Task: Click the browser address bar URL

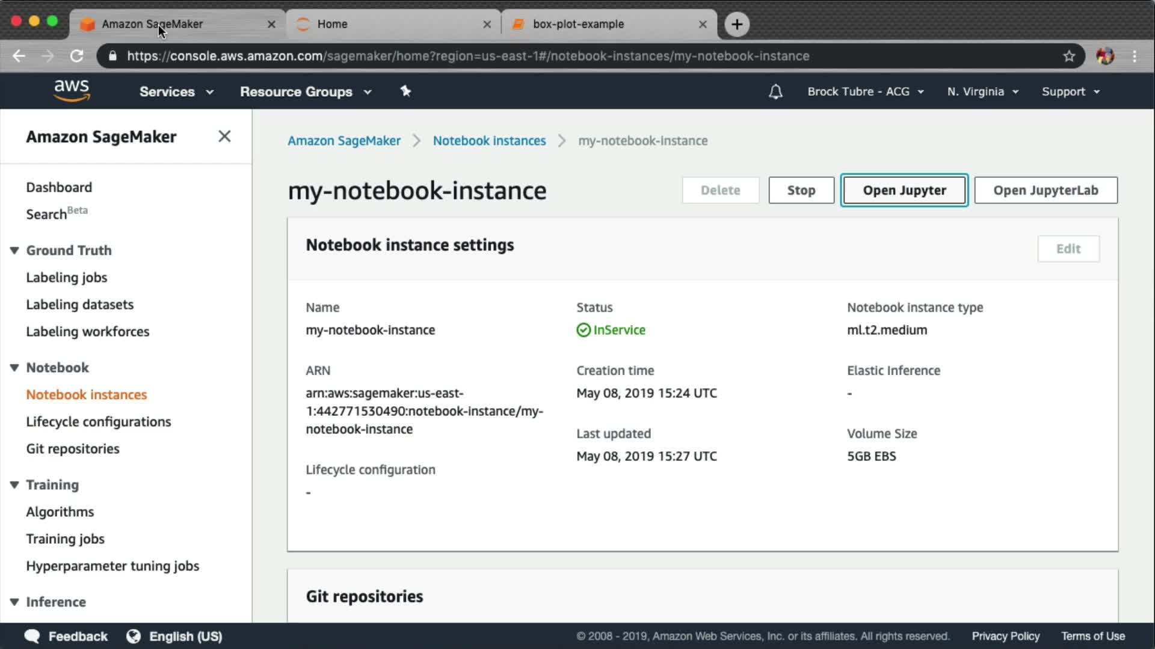Action: click(x=468, y=56)
